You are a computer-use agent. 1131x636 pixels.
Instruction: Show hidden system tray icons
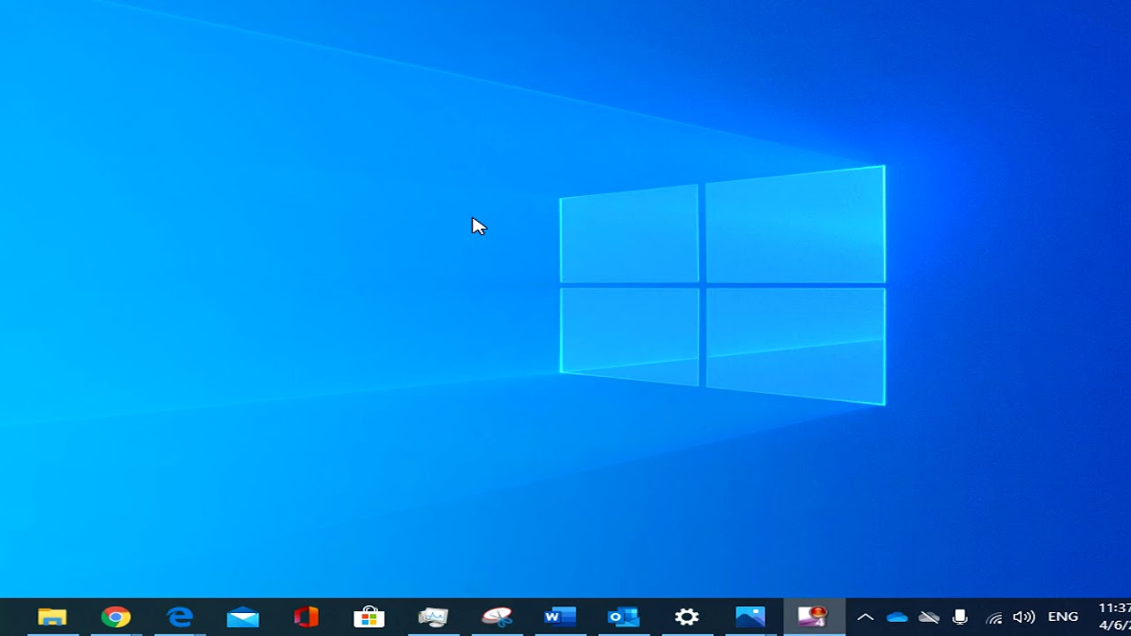[x=865, y=617]
